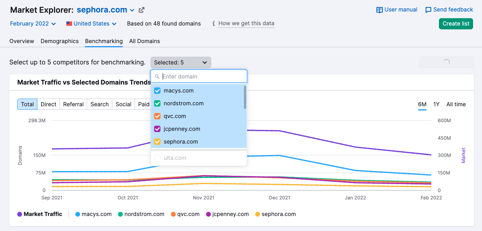Select Search traffic filter
Image resolution: width=482 pixels, height=231 pixels.
[x=100, y=104]
